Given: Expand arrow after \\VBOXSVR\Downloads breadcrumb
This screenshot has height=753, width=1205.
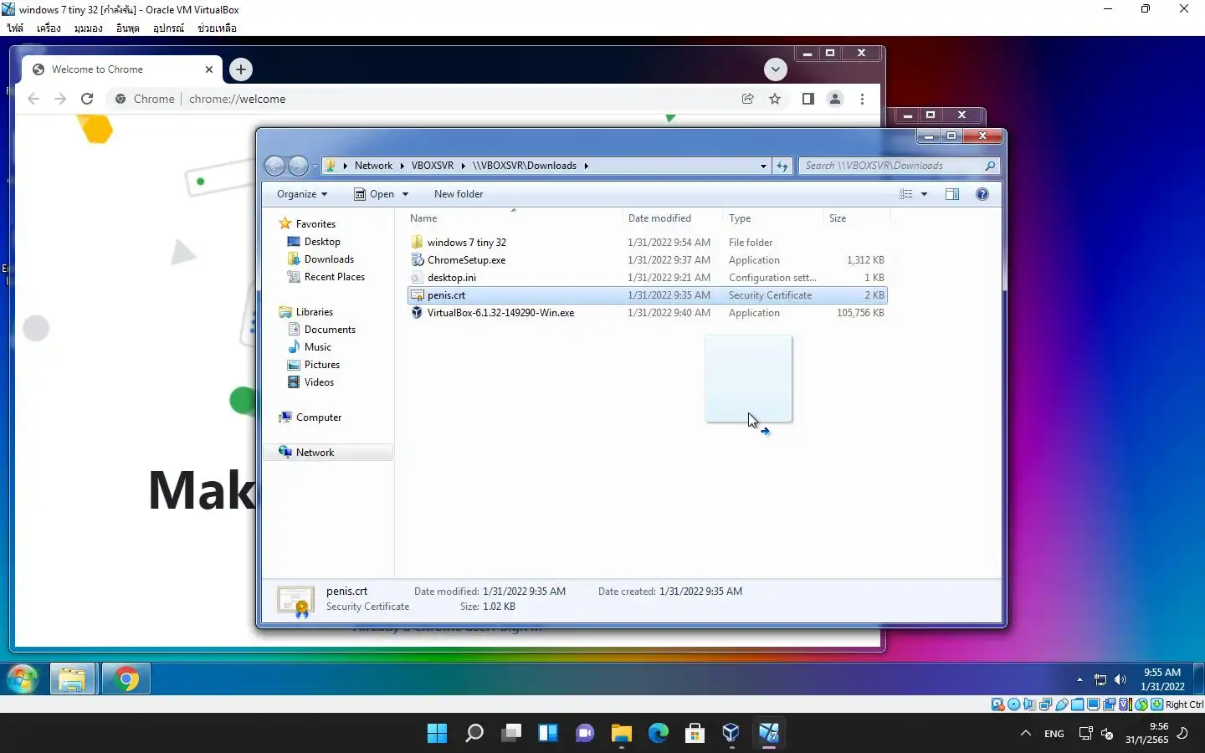Looking at the screenshot, I should (586, 166).
